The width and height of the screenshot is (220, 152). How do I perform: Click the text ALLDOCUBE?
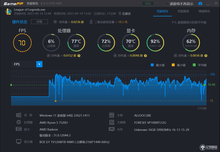142,115
